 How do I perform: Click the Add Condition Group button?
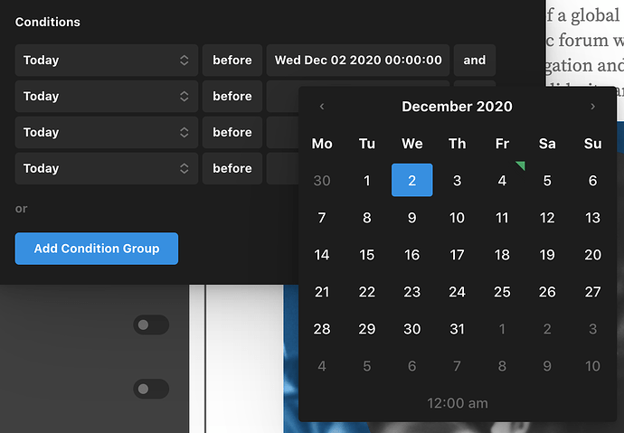97,249
